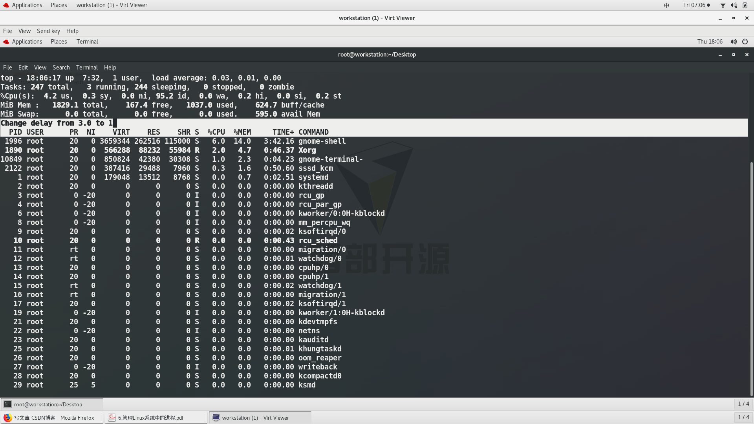Viewport: 754px width, 424px height.
Task: Click the guest volume speaker icon
Action: (x=733, y=42)
